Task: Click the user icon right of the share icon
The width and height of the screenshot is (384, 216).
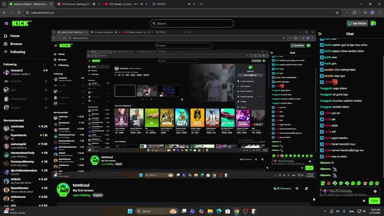Action: coord(306,188)
